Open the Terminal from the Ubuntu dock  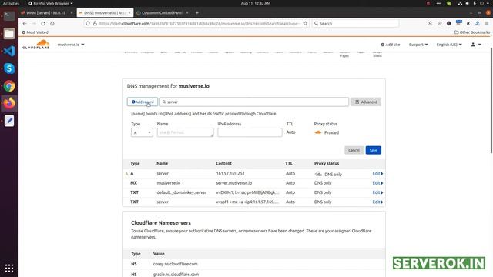pyautogui.click(x=9, y=15)
